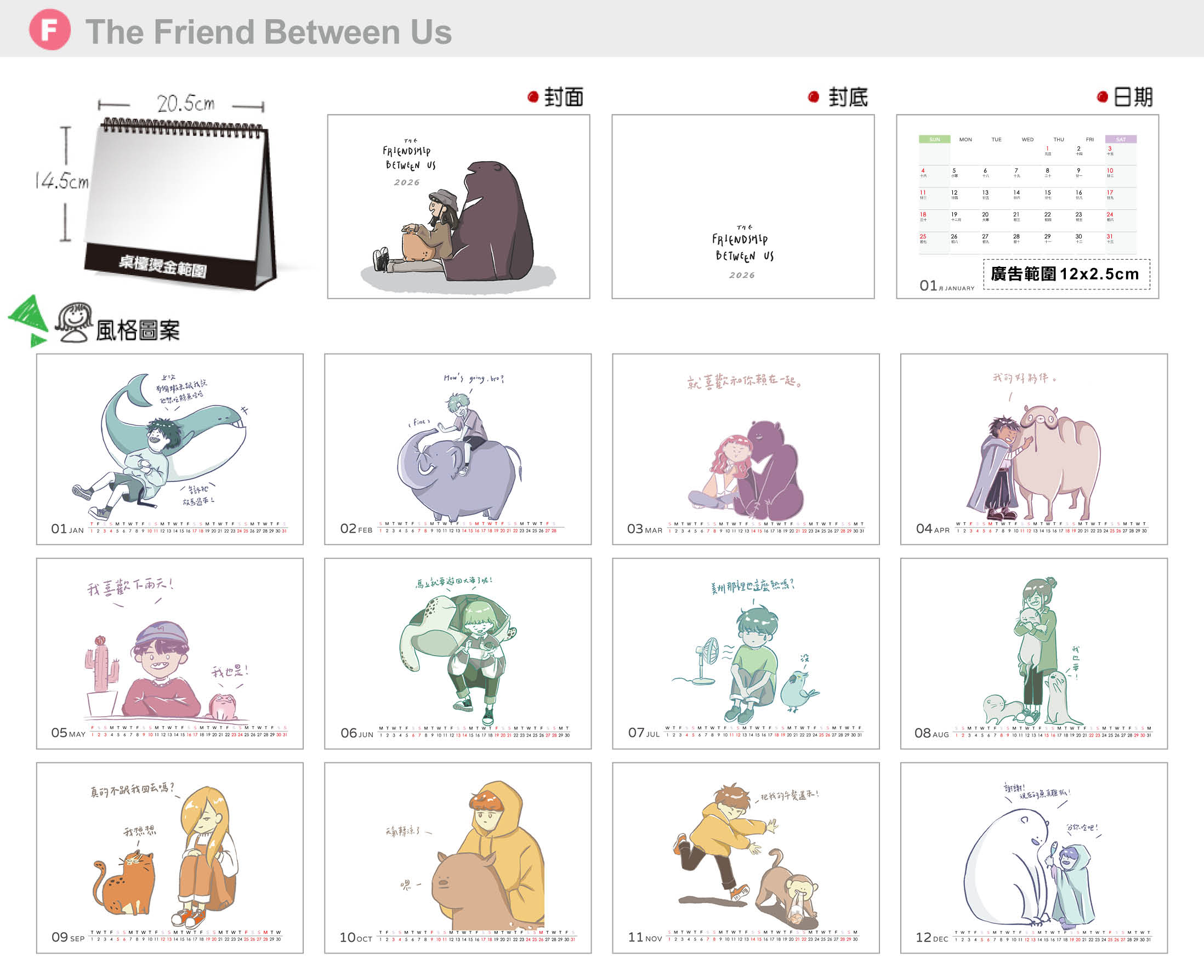Select the 04 APR camel illustration
Image resolution: width=1204 pixels, height=976 pixels.
1033,449
